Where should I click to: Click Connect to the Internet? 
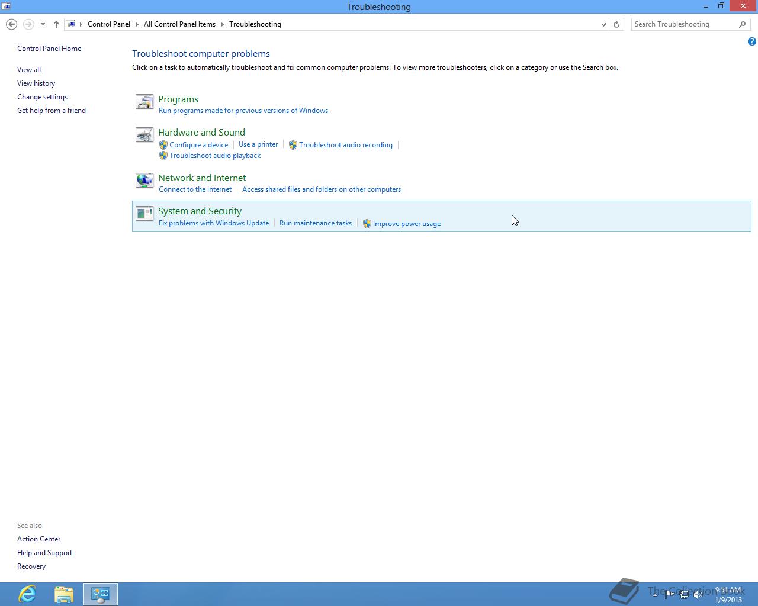195,189
